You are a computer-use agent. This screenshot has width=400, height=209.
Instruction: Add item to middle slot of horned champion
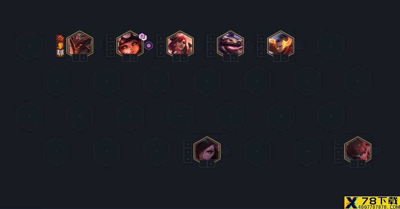(261, 46)
